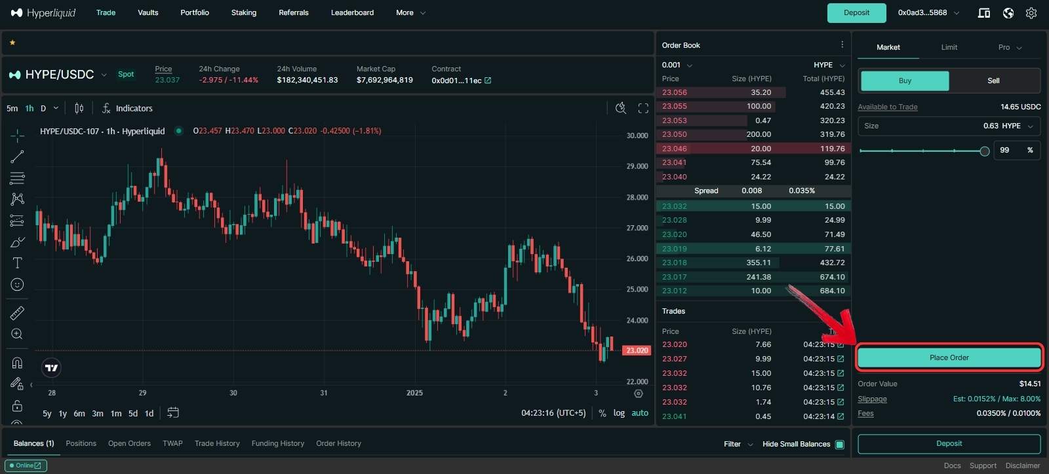Open the layout devices icon in header
The image size is (1049, 474).
tap(984, 12)
